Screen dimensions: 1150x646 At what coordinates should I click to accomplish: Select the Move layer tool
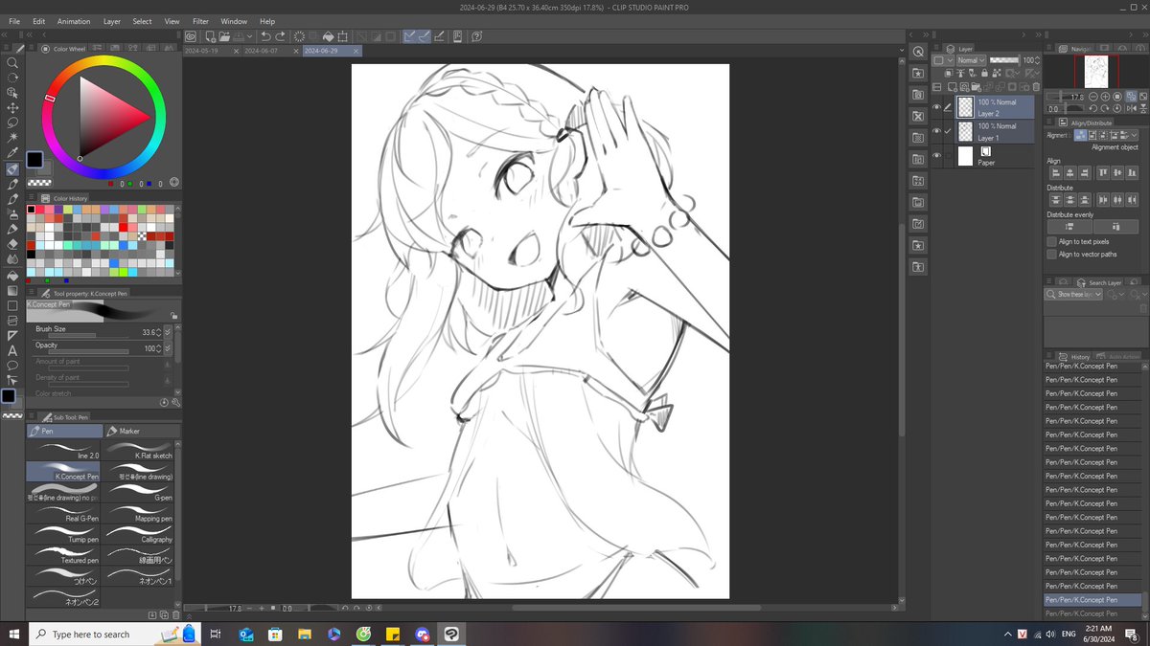pos(12,108)
